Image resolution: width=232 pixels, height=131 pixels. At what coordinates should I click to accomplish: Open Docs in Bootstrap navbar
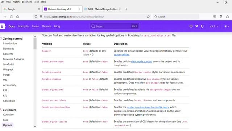[12, 26]
